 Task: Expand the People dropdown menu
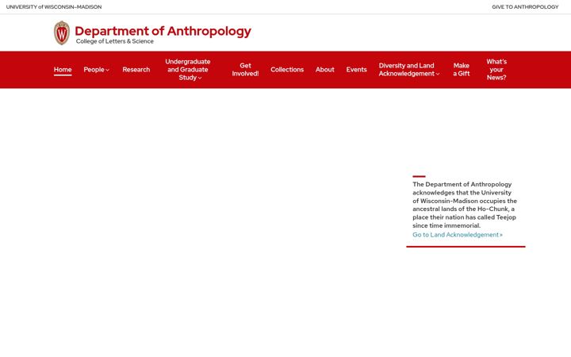pyautogui.click(x=96, y=70)
